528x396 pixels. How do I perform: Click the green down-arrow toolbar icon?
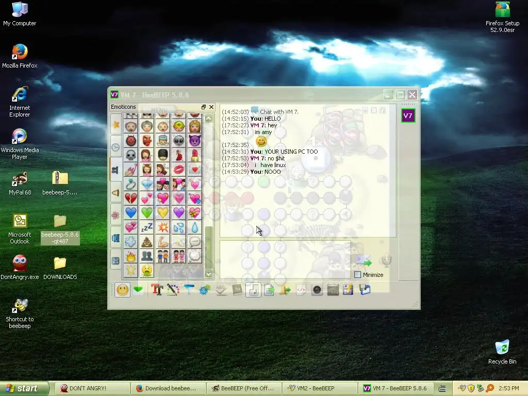coord(138,290)
